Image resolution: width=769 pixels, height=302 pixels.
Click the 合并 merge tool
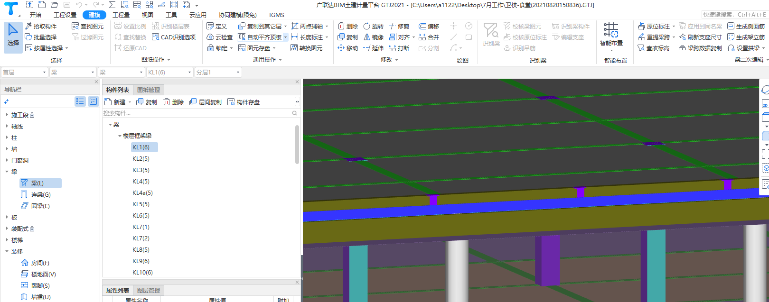click(429, 37)
